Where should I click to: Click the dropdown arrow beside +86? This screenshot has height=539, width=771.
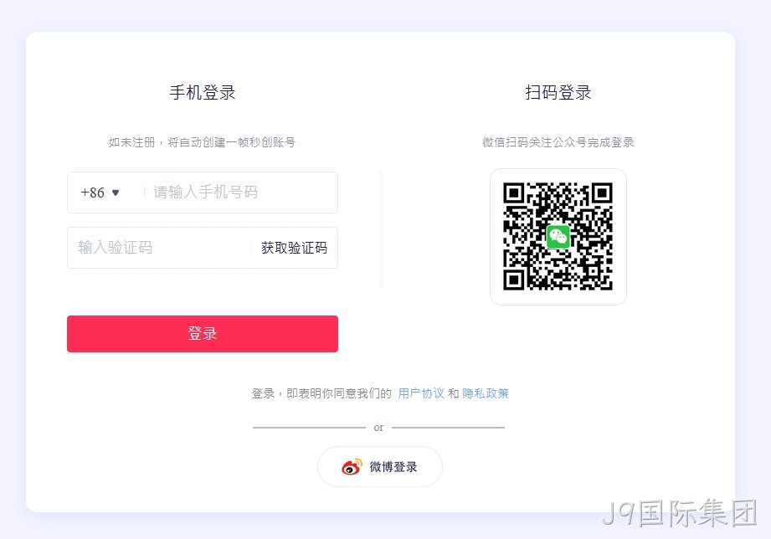coord(116,192)
